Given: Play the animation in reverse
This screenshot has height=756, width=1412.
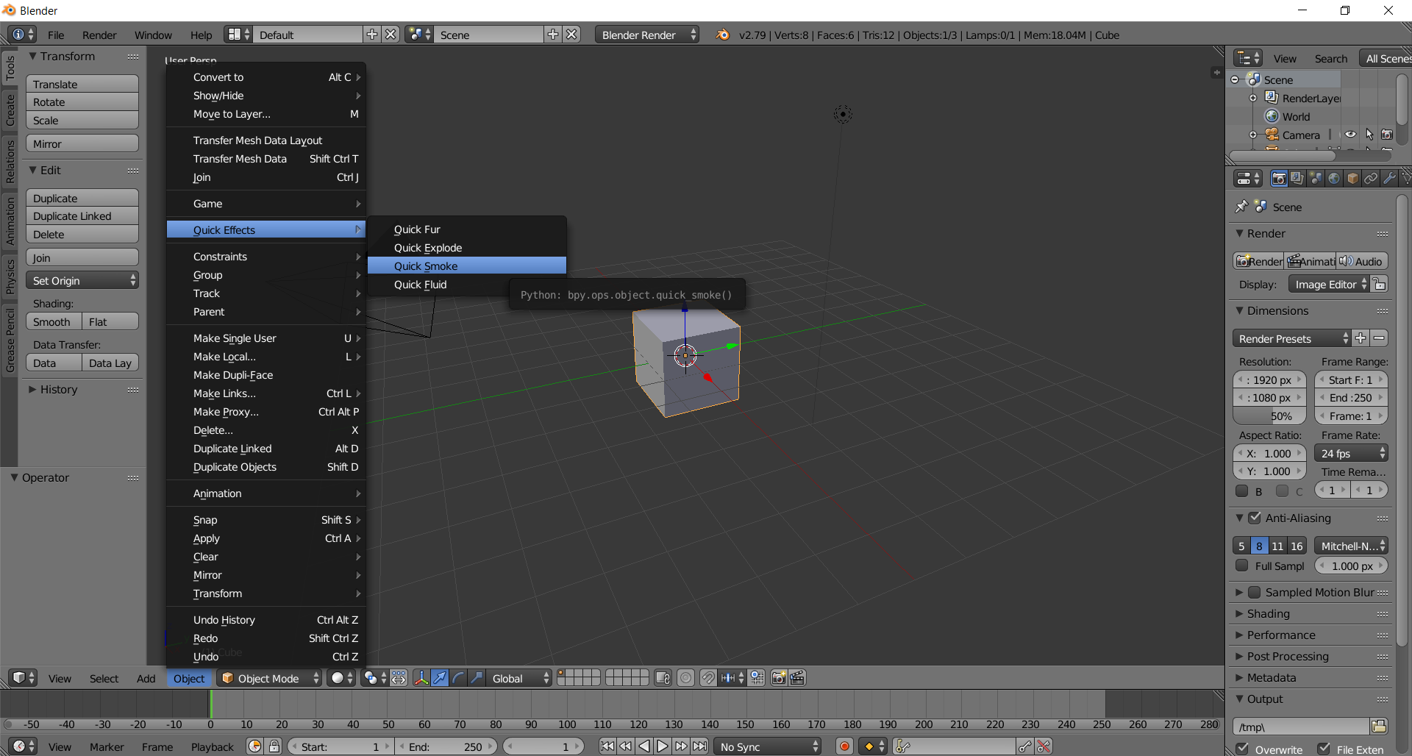Looking at the screenshot, I should pyautogui.click(x=644, y=746).
